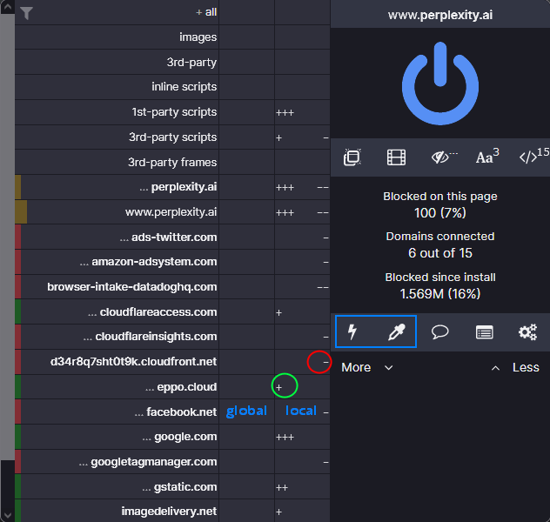Image resolution: width=550 pixels, height=522 pixels.
Task: Toggle the block pop-ups switch
Action: coord(352,157)
